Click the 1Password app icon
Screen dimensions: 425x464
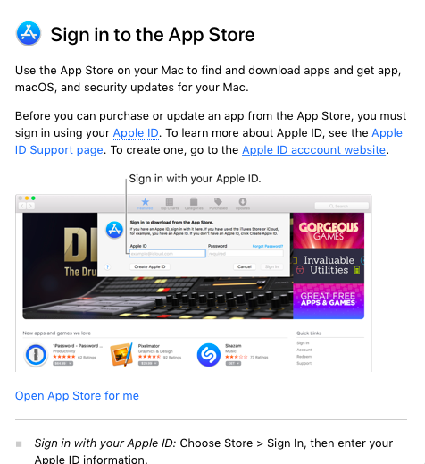[x=36, y=355]
